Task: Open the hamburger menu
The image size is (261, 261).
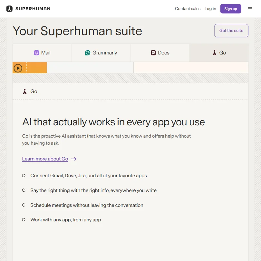Action: click(250, 9)
